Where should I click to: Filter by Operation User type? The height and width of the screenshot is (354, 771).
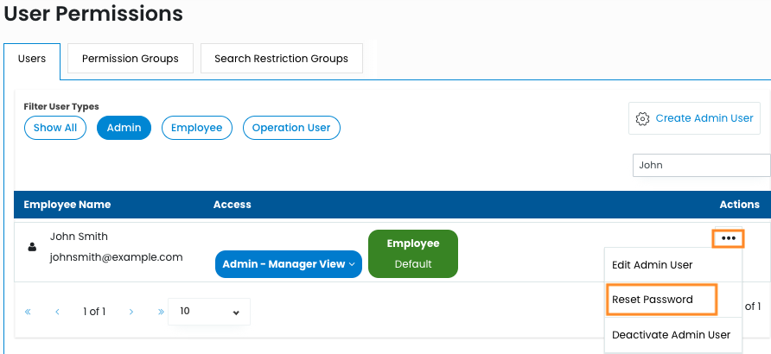coord(291,128)
